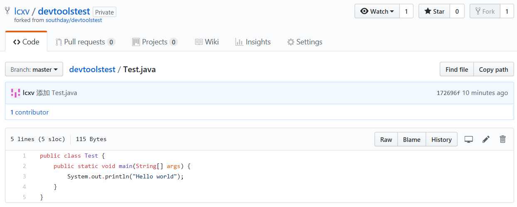Screen dimensions: 517x207
Task: Open commit 172696f link
Action: (448, 93)
